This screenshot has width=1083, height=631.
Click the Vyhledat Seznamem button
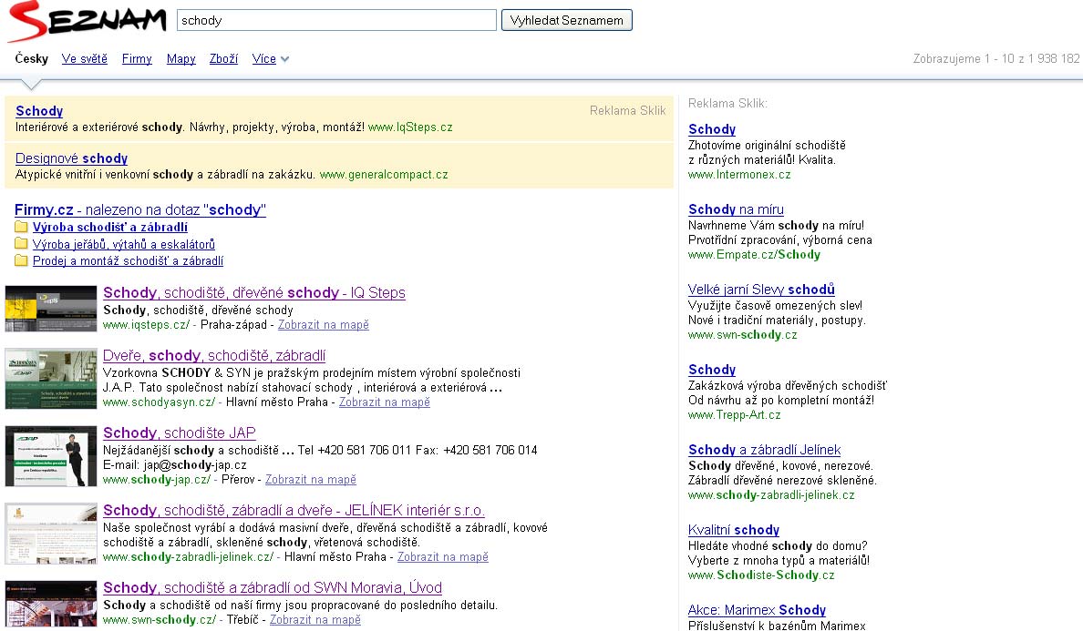tap(566, 20)
